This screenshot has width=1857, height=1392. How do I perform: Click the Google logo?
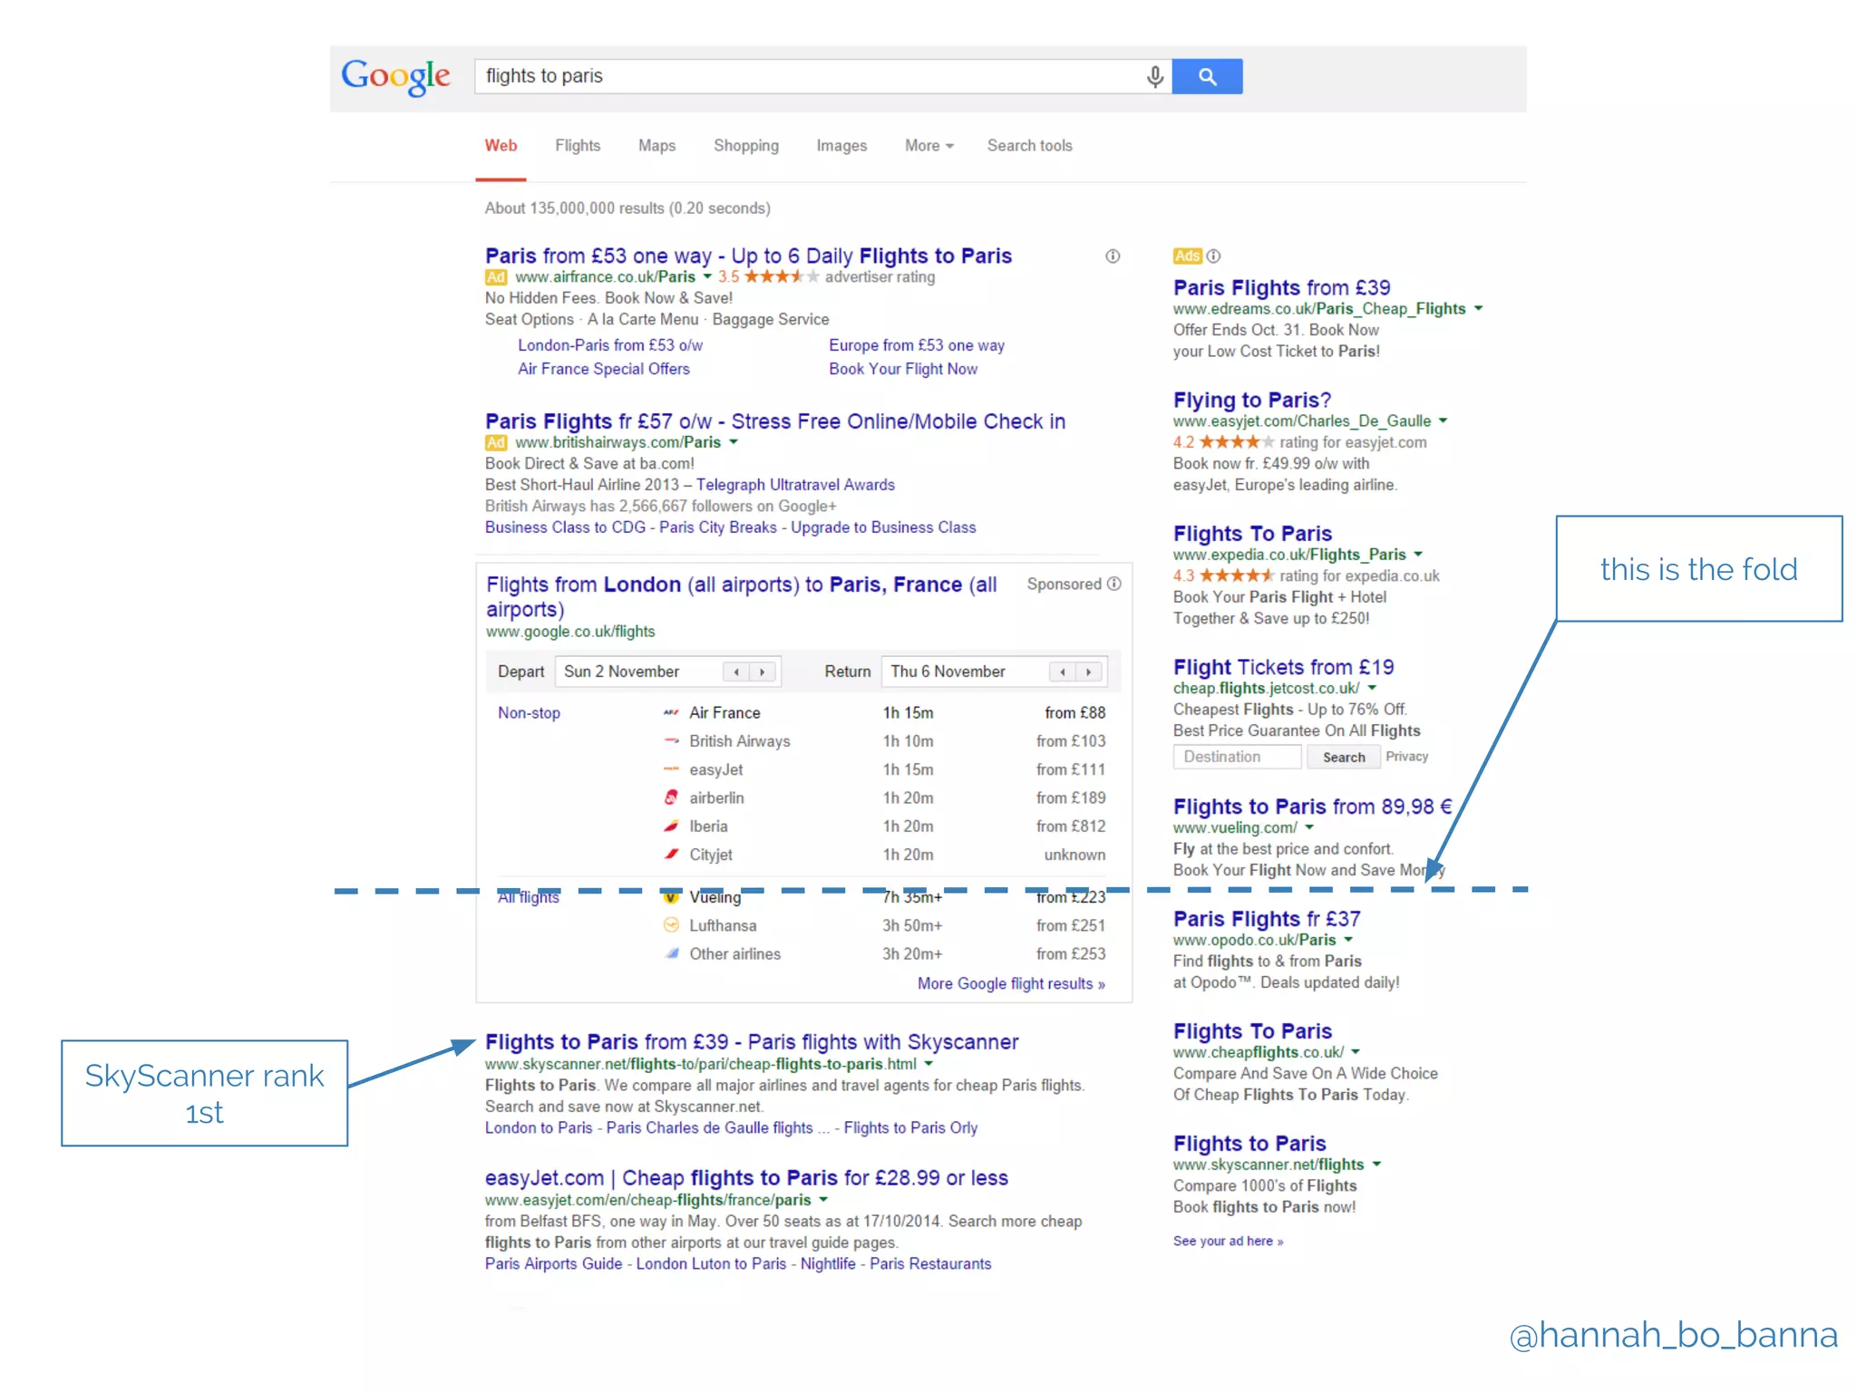click(x=395, y=77)
